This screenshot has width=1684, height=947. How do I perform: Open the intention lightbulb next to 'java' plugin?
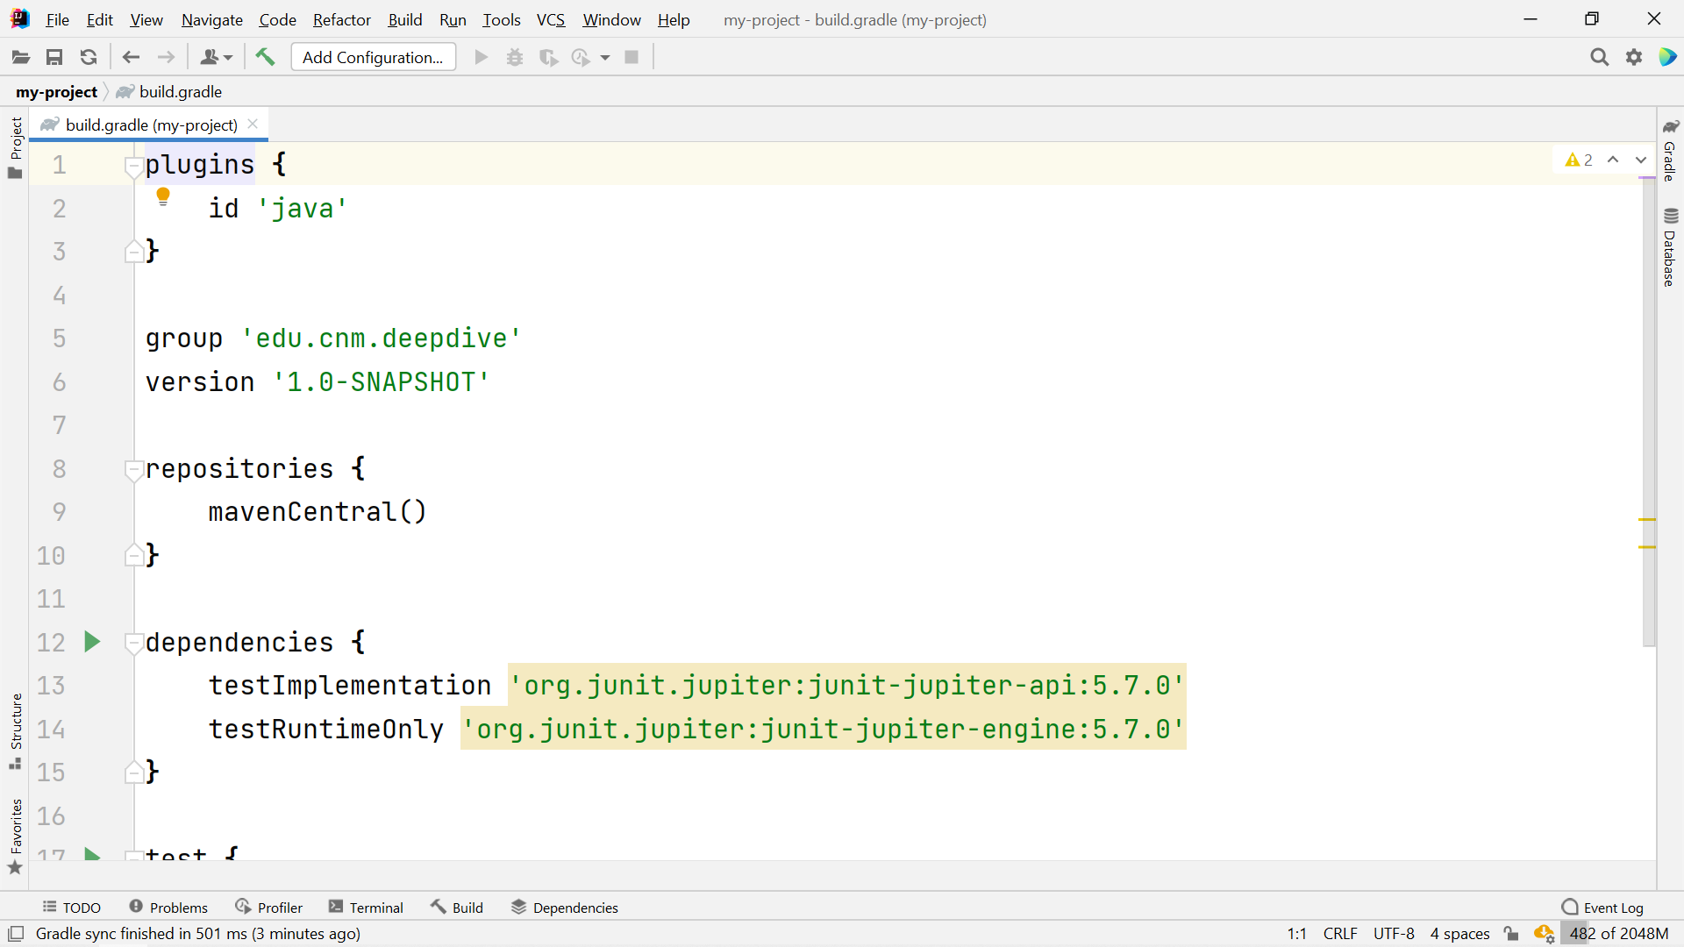click(163, 196)
